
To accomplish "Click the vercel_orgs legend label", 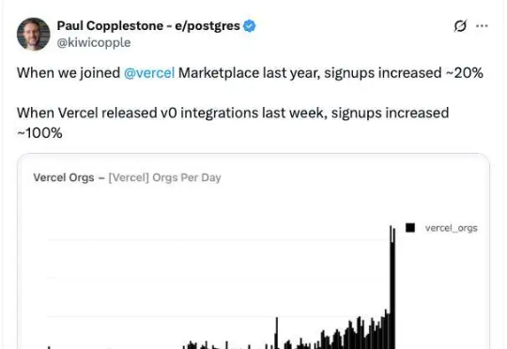I will coord(452,228).
